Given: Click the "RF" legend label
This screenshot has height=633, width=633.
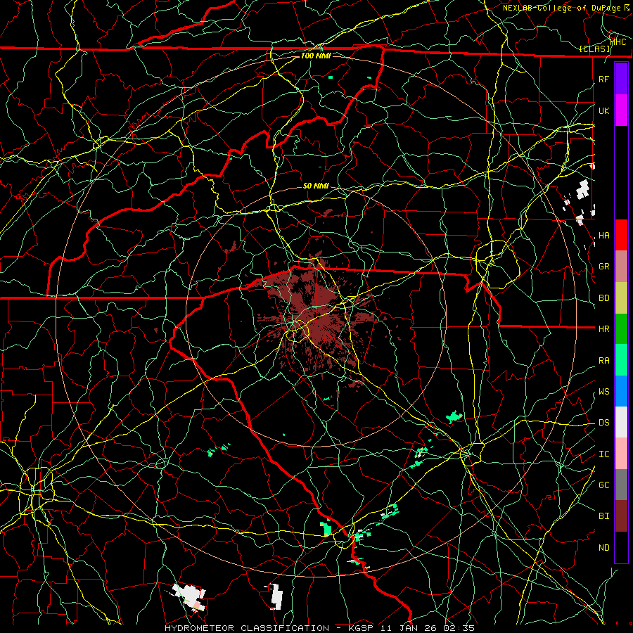Looking at the screenshot, I should (604, 79).
